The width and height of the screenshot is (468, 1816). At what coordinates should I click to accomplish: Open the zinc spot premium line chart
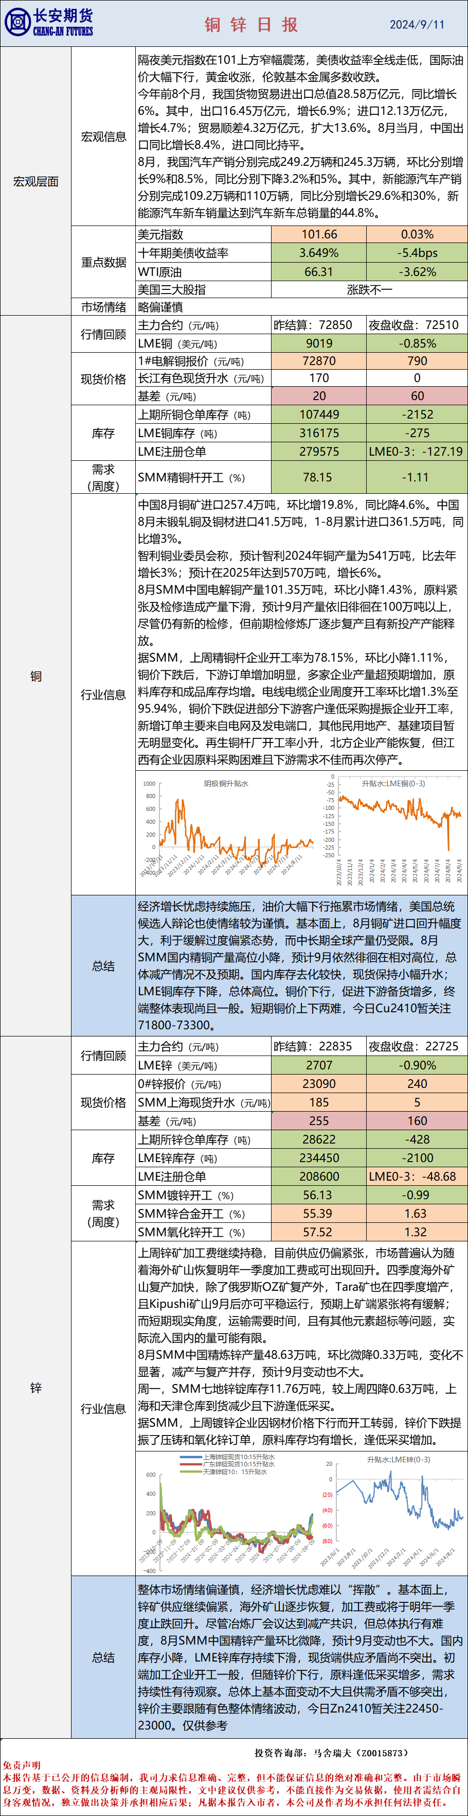[227, 1512]
